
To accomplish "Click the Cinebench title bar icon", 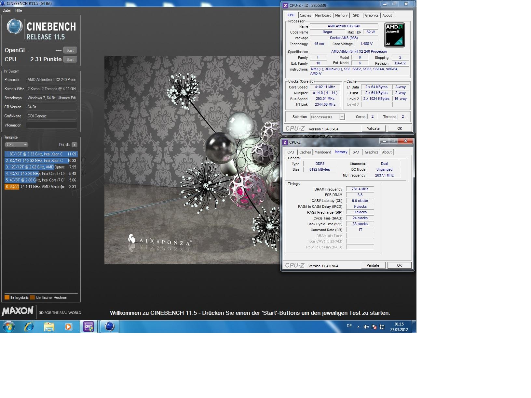I will click(3, 3).
